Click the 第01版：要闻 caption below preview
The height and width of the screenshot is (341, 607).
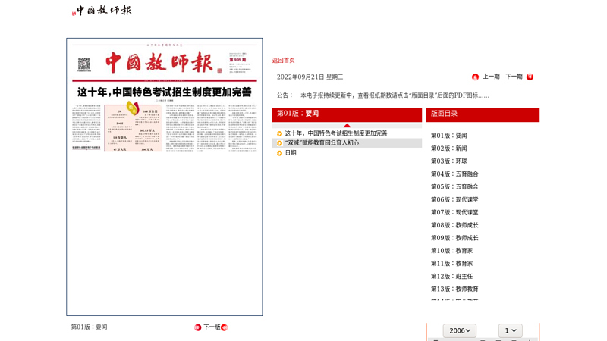89,327
